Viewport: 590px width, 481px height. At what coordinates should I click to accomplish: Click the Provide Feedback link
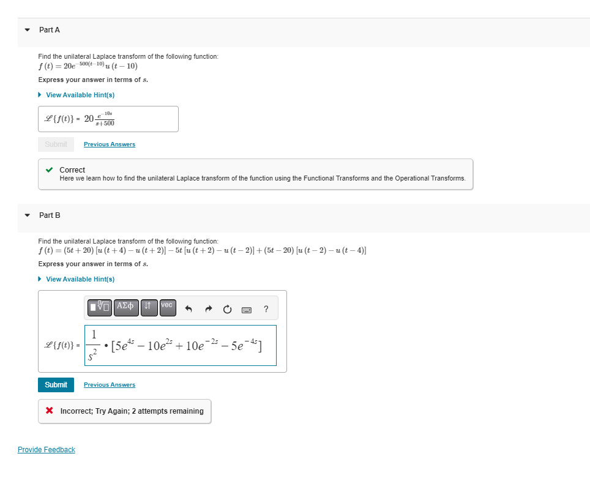(x=46, y=449)
